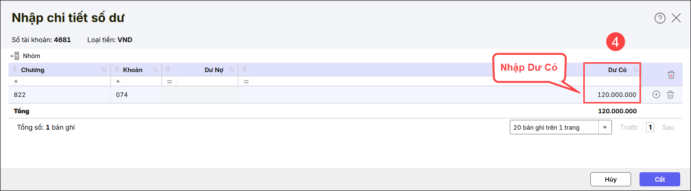
Task: Pin the Chương column
Action: point(15,70)
